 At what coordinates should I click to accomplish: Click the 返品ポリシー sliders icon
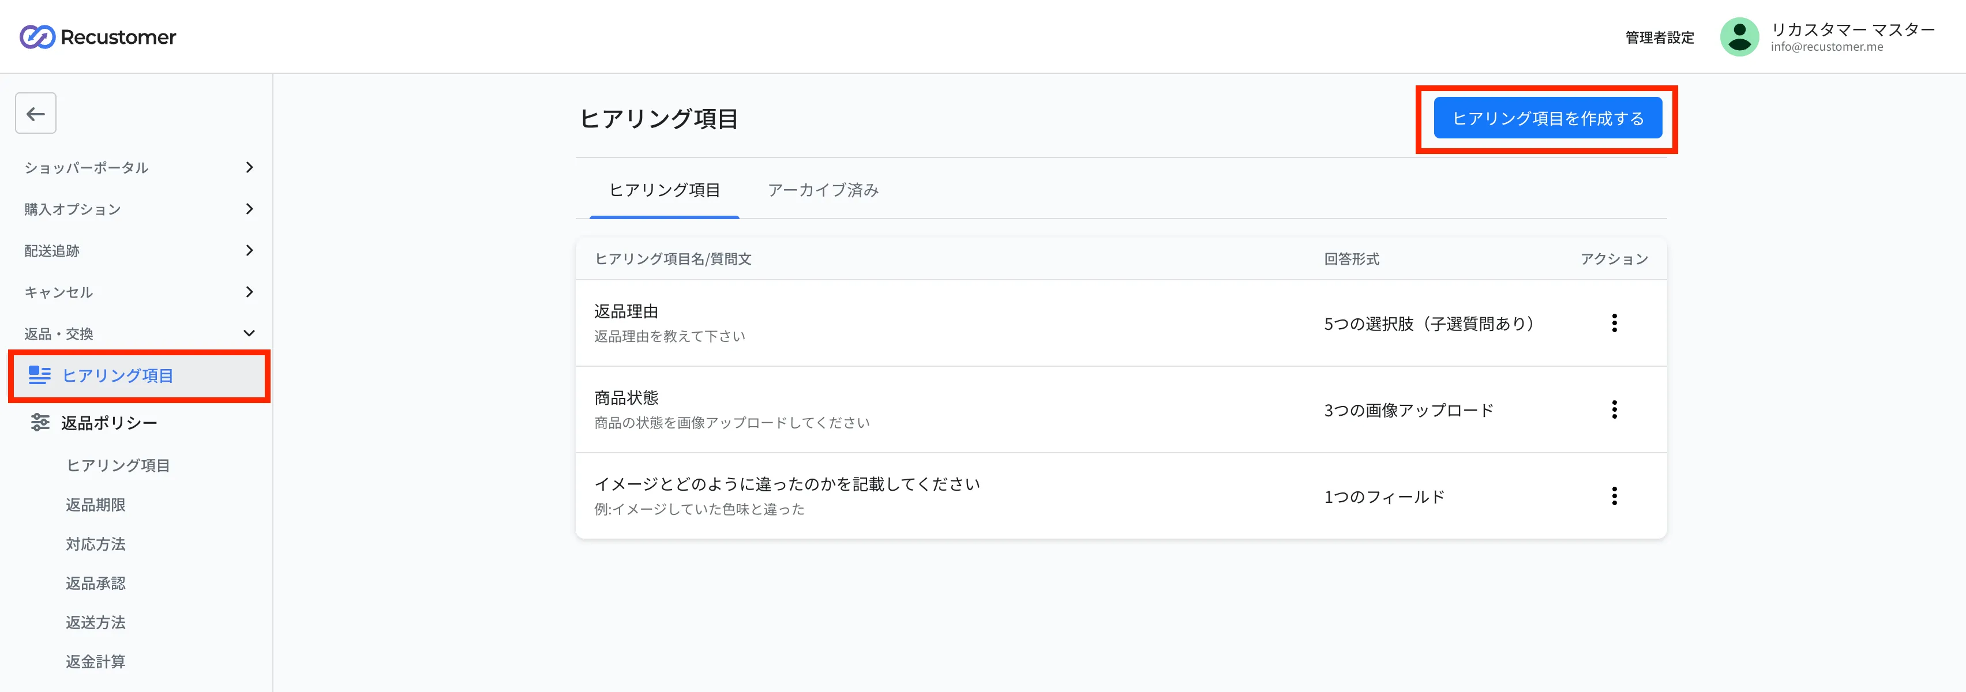(40, 422)
